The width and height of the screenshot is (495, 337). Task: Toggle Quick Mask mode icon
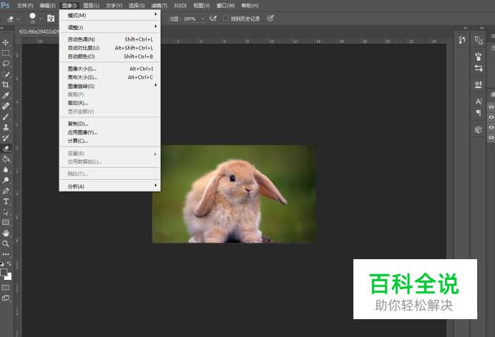6,288
